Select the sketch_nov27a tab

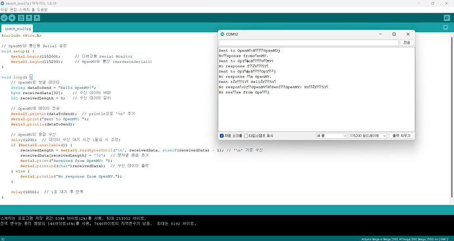point(18,29)
